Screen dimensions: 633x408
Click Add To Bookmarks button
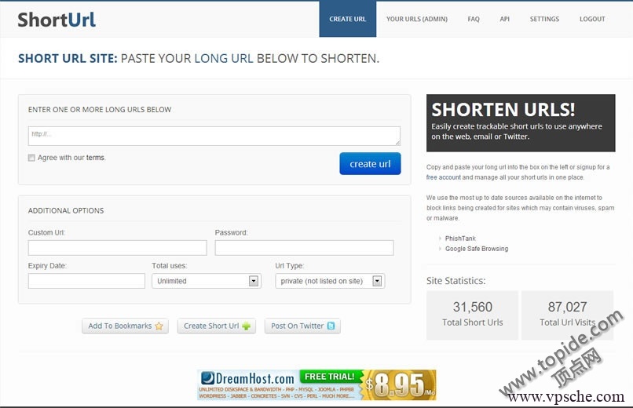point(125,326)
